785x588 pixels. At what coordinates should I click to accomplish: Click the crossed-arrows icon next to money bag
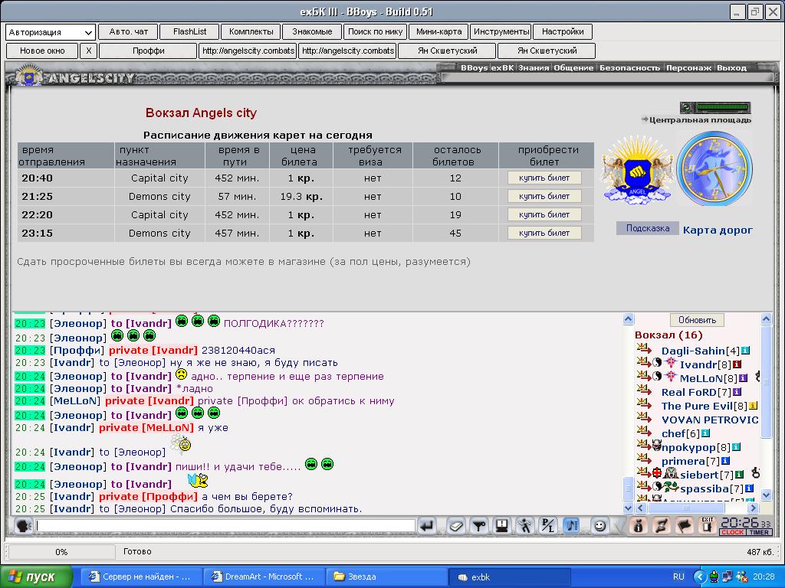coord(661,525)
